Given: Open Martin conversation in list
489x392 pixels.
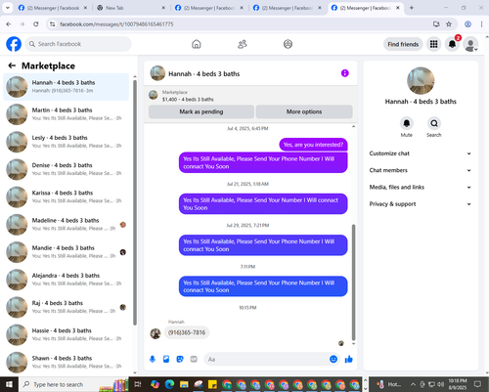Looking at the screenshot, I should (67, 114).
